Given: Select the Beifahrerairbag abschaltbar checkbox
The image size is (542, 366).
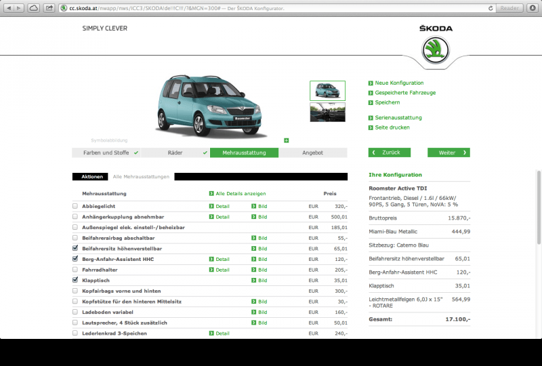Looking at the screenshot, I should coord(75,238).
